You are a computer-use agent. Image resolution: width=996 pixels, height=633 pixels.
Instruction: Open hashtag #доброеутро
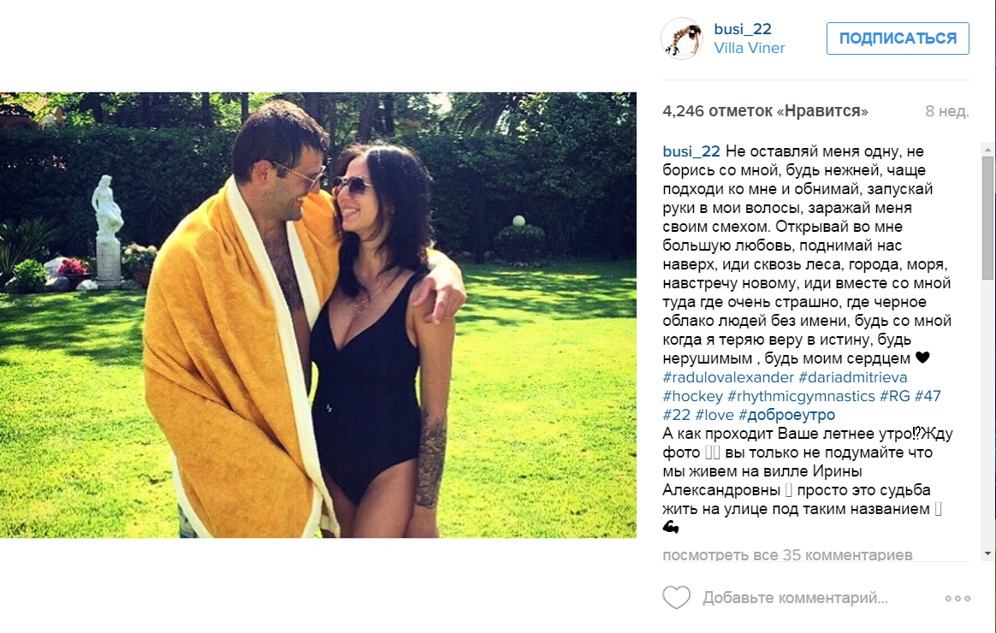click(786, 415)
